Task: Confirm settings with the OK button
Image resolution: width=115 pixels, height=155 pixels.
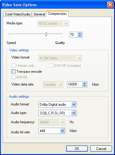Action: 77,148
